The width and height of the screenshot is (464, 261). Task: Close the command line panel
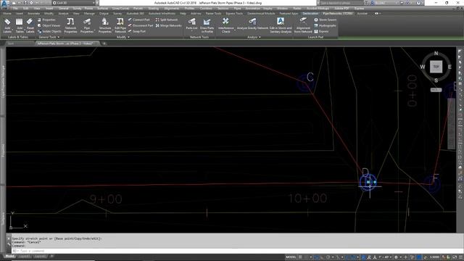(x=8, y=239)
